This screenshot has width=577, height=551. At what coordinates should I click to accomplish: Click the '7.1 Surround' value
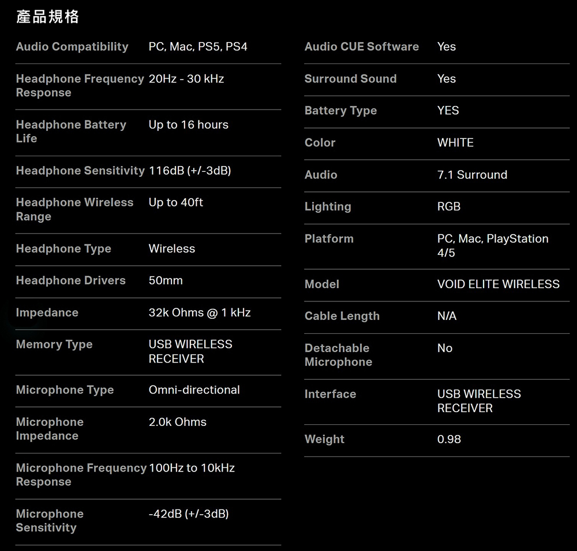tap(472, 175)
